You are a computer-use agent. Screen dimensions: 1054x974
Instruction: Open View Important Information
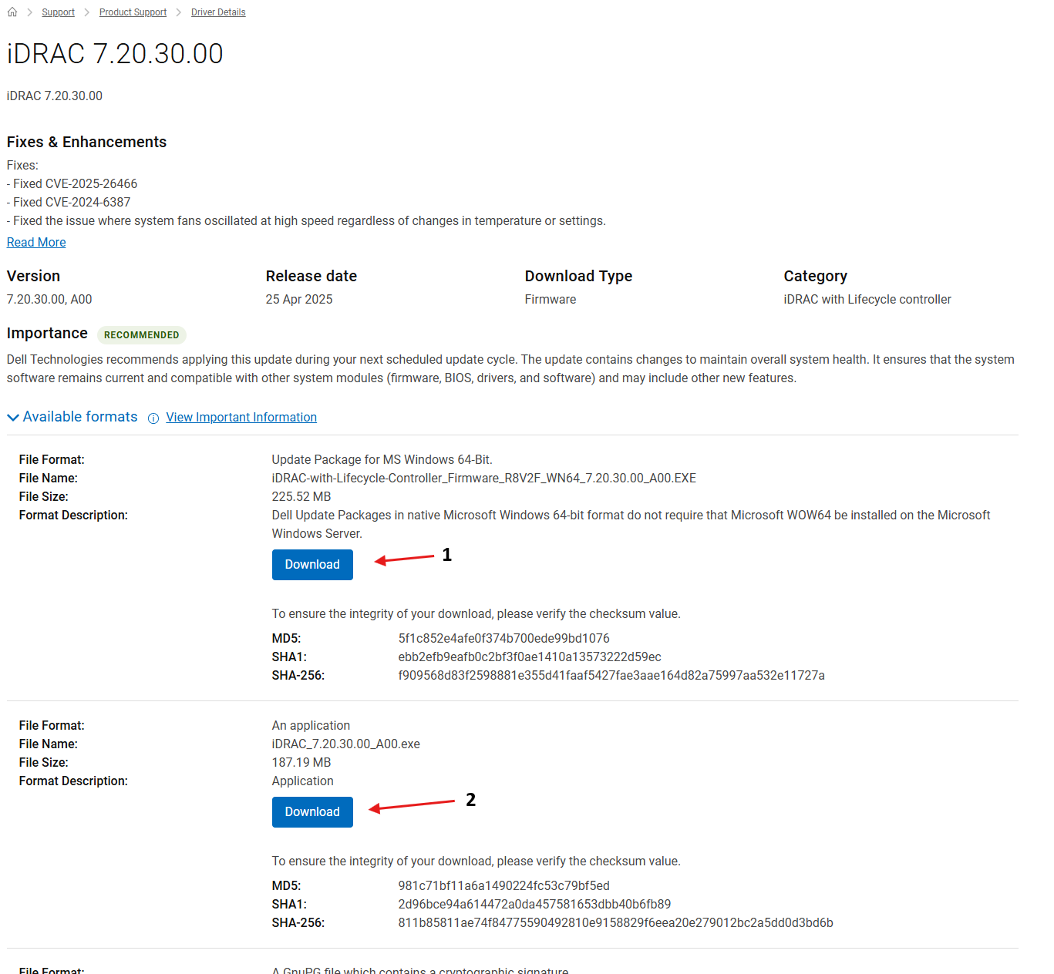[241, 417]
